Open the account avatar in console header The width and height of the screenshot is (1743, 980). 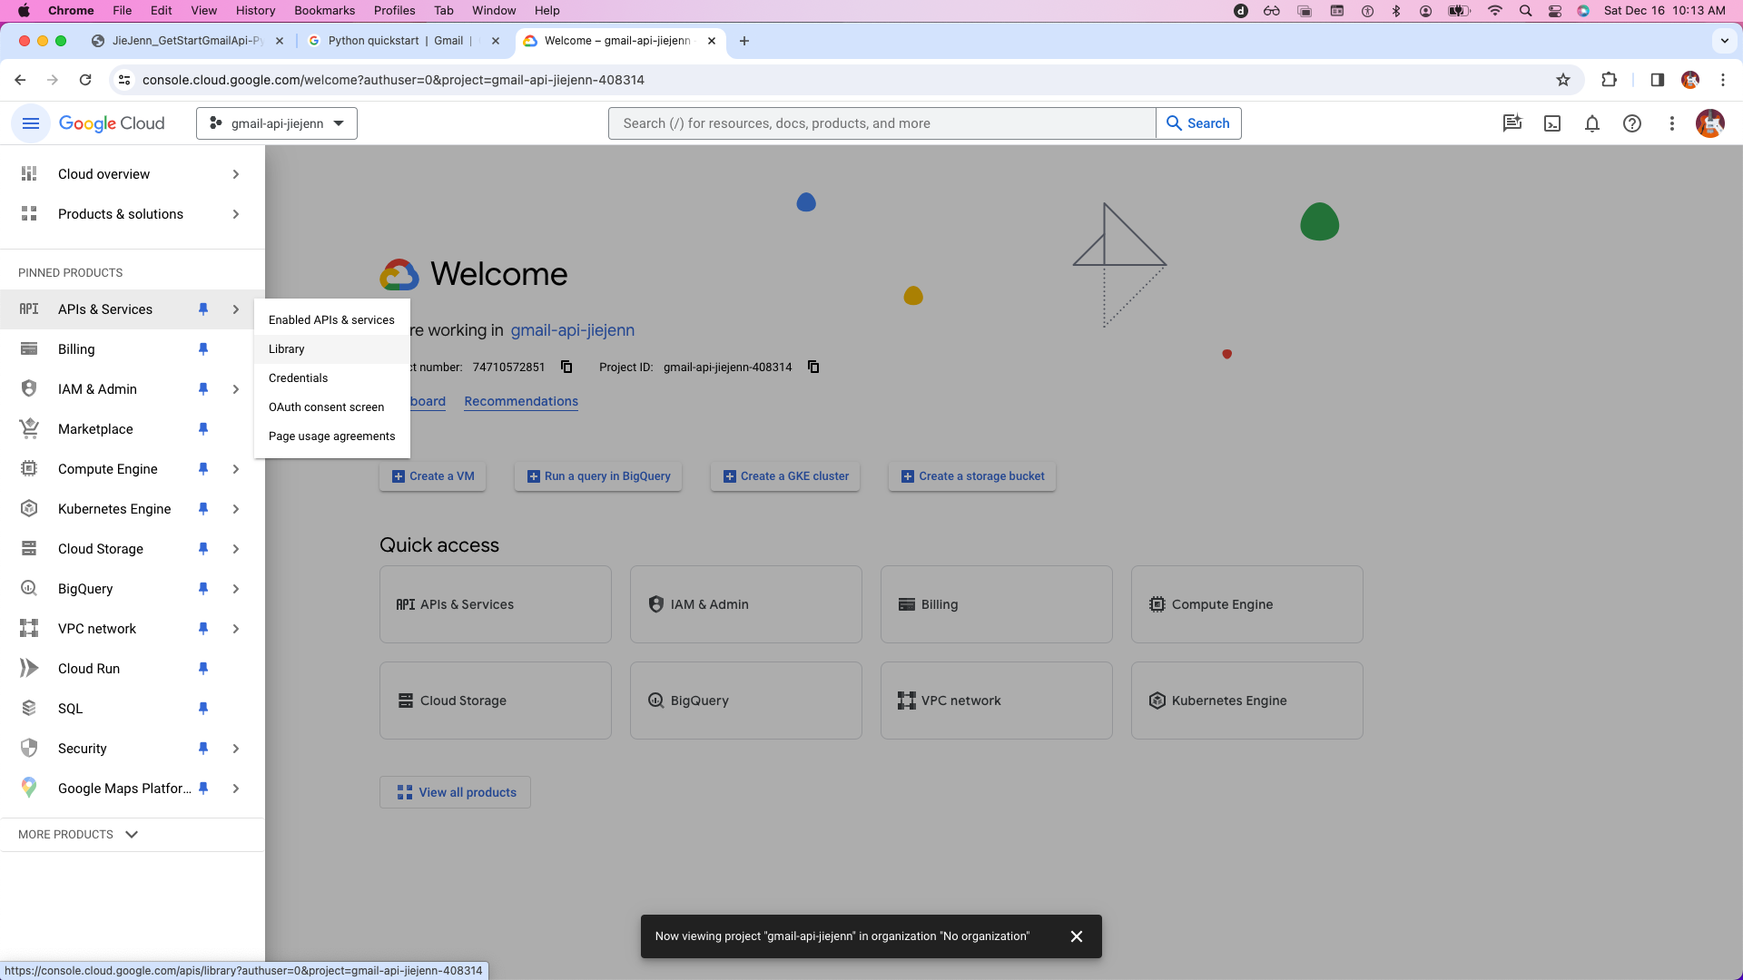coord(1710,123)
